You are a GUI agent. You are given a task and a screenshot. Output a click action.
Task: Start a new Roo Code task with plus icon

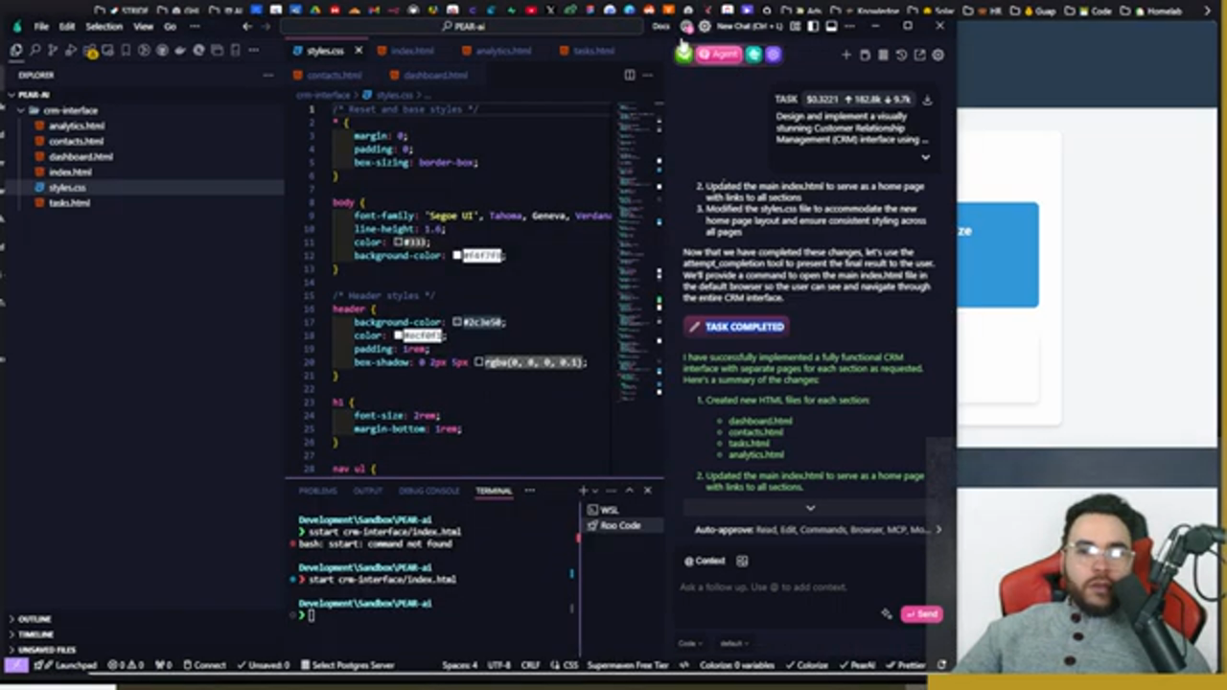pos(846,55)
